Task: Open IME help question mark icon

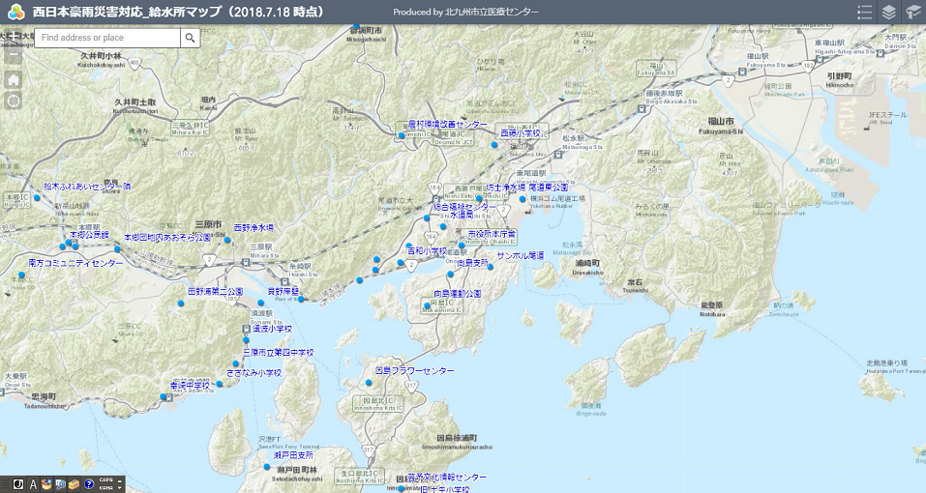Action: tap(89, 484)
